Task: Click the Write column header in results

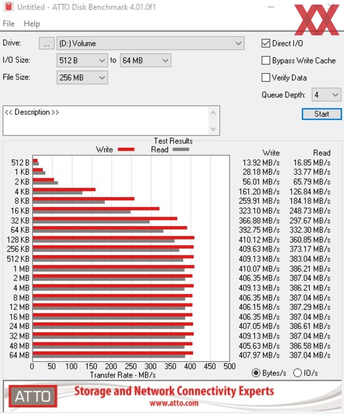Action: click(x=271, y=153)
